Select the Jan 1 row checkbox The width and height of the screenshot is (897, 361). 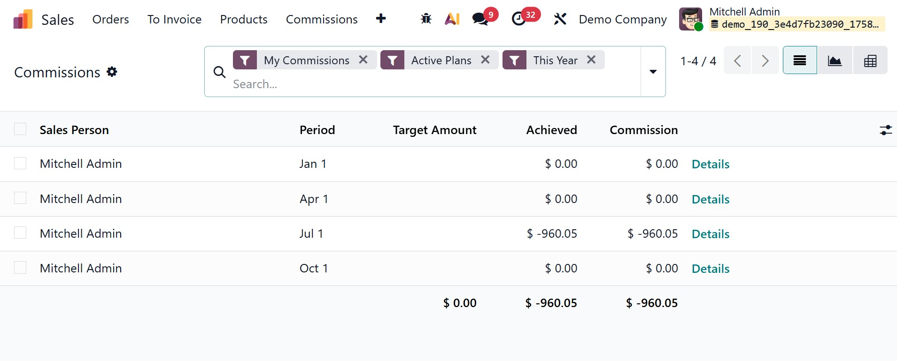20,163
